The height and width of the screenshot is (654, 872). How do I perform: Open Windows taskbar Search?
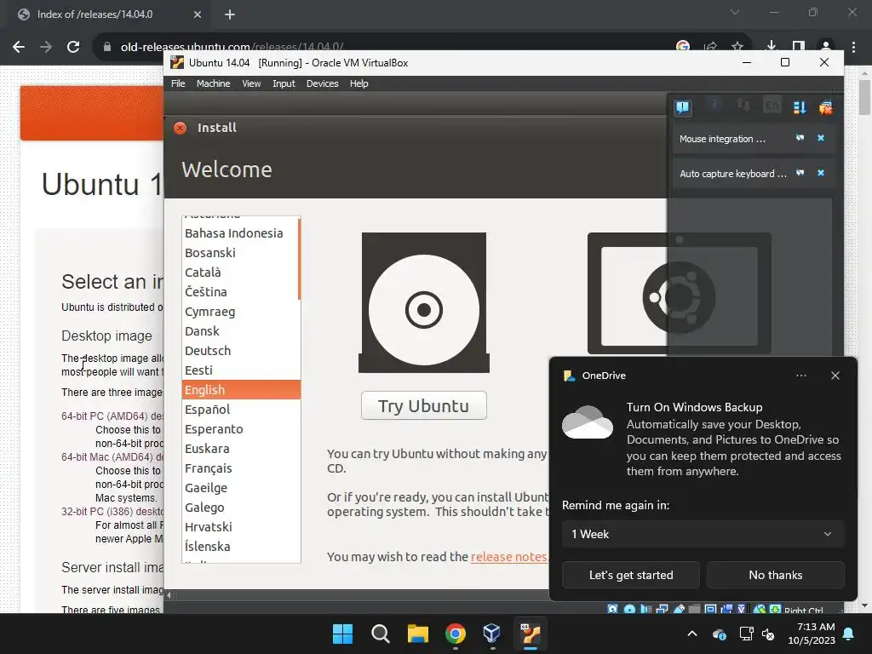tap(381, 634)
